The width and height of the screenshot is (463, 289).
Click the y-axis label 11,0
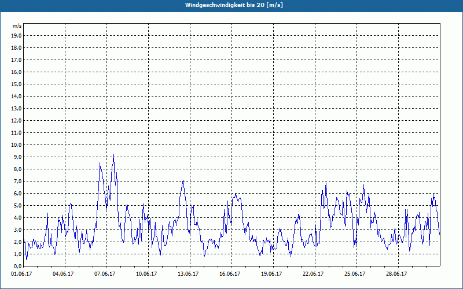(x=16, y=133)
